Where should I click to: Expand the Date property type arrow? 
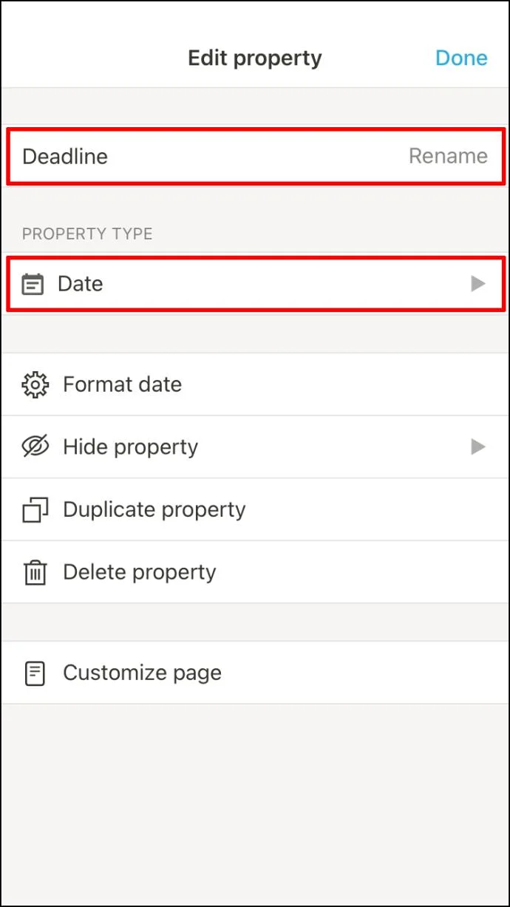(478, 284)
